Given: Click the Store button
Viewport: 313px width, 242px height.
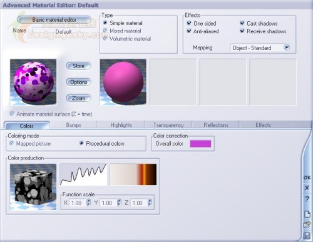Looking at the screenshot, I should click(x=79, y=66).
